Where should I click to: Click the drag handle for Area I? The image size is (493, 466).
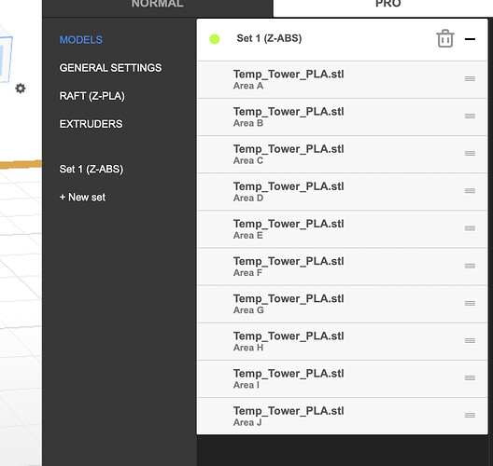(470, 377)
